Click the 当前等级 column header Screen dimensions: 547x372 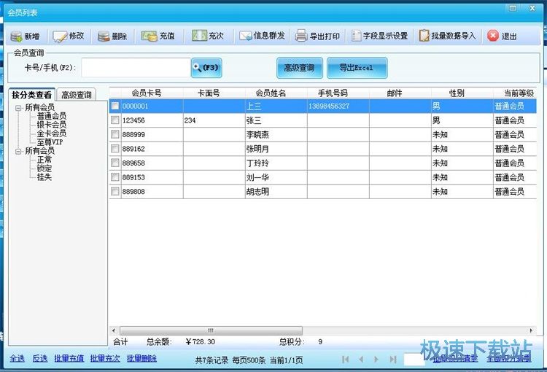pos(519,93)
